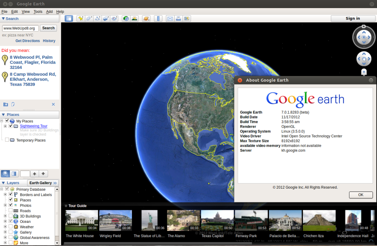Dismiss the About dialog with OK
The image size is (377, 246).
click(x=360, y=195)
